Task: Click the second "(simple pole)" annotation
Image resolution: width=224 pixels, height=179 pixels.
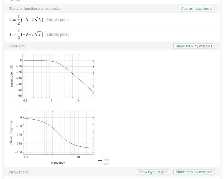Action: [57, 34]
